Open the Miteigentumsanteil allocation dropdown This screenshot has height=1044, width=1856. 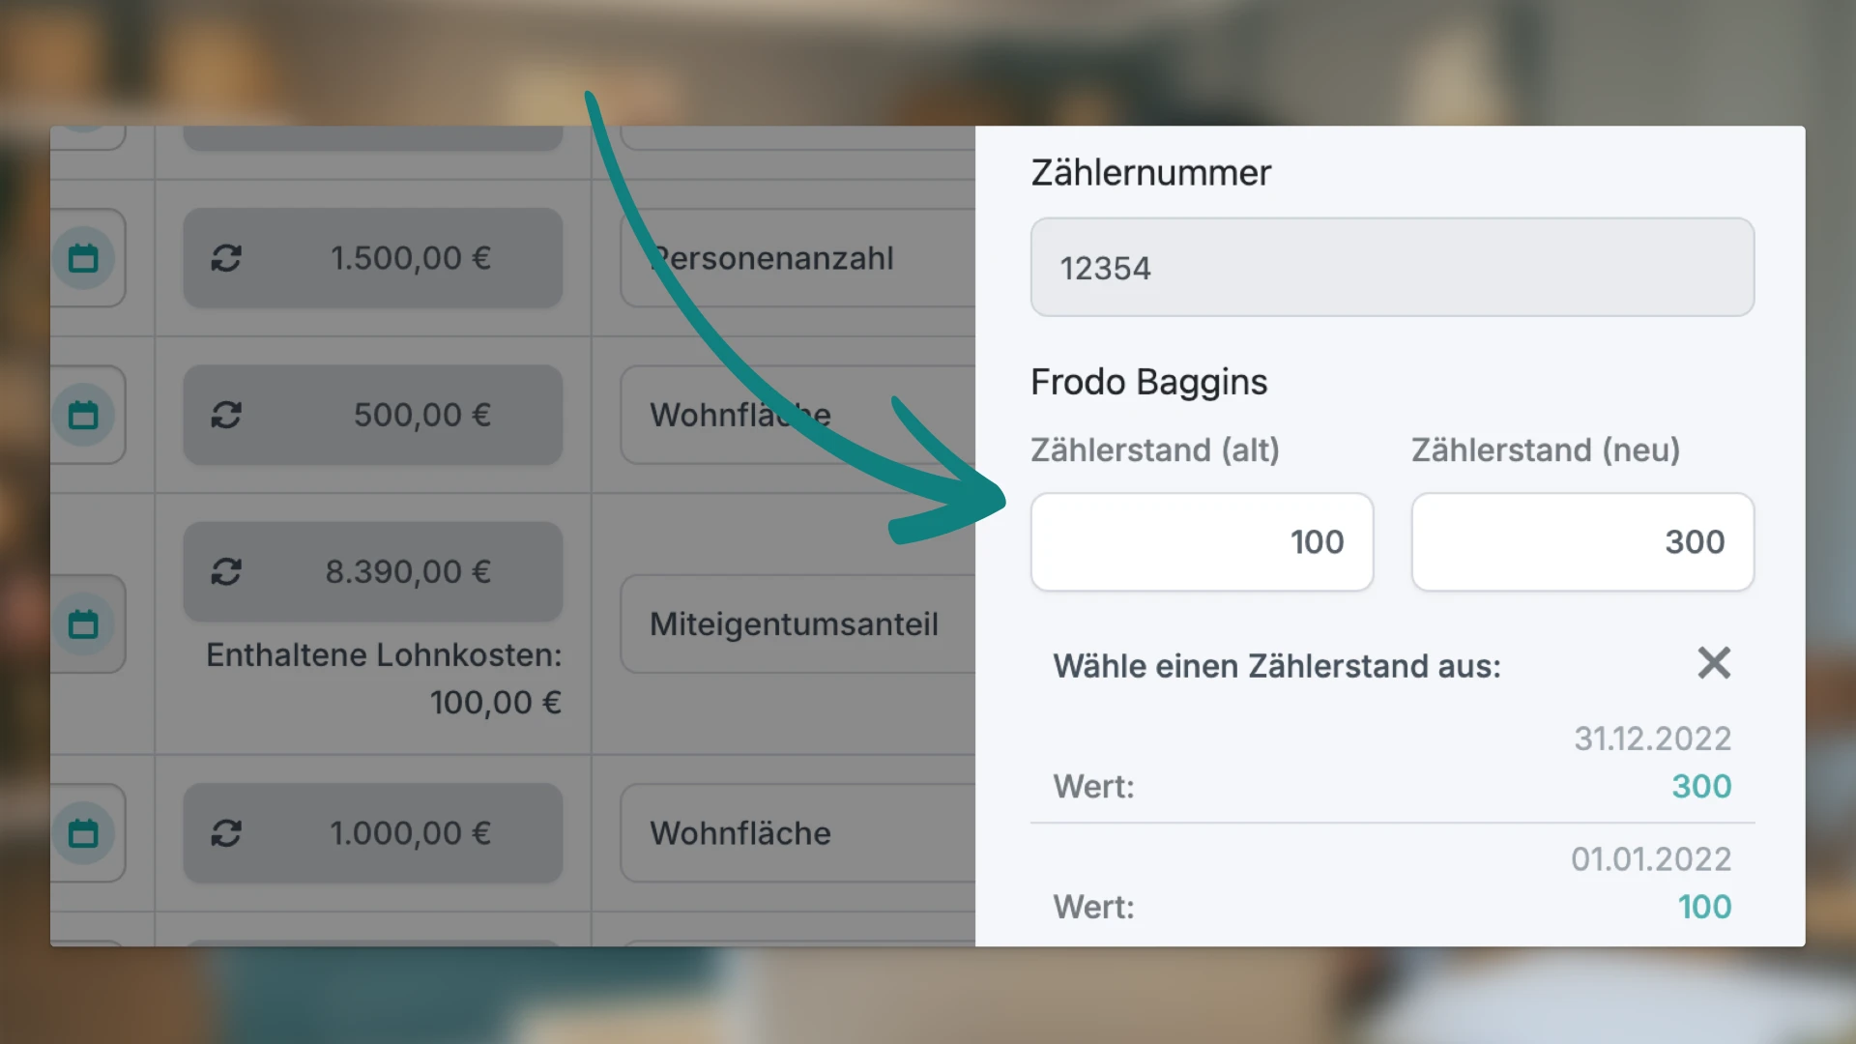coord(795,624)
